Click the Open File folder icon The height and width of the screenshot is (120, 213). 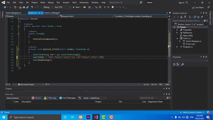20,7
